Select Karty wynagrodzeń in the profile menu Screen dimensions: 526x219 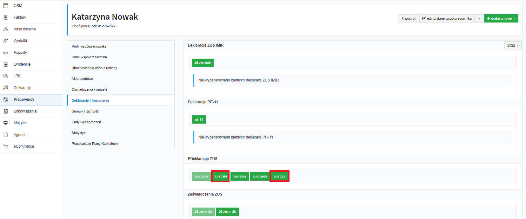tap(86, 122)
